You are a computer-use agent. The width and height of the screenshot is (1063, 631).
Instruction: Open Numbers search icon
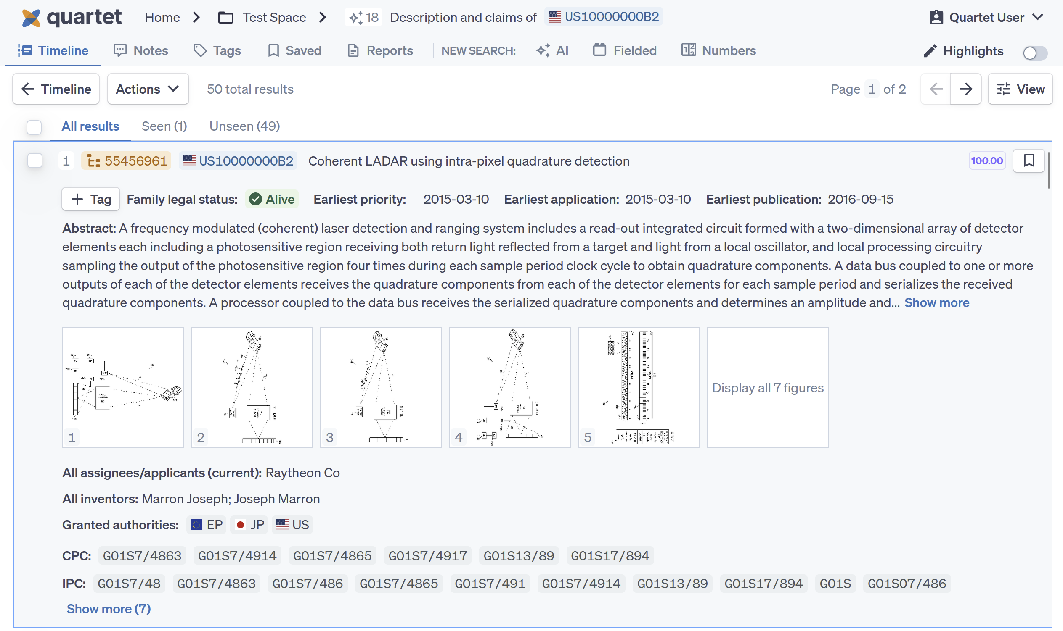(688, 50)
